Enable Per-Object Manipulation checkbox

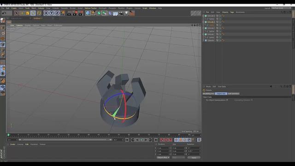[227, 100]
